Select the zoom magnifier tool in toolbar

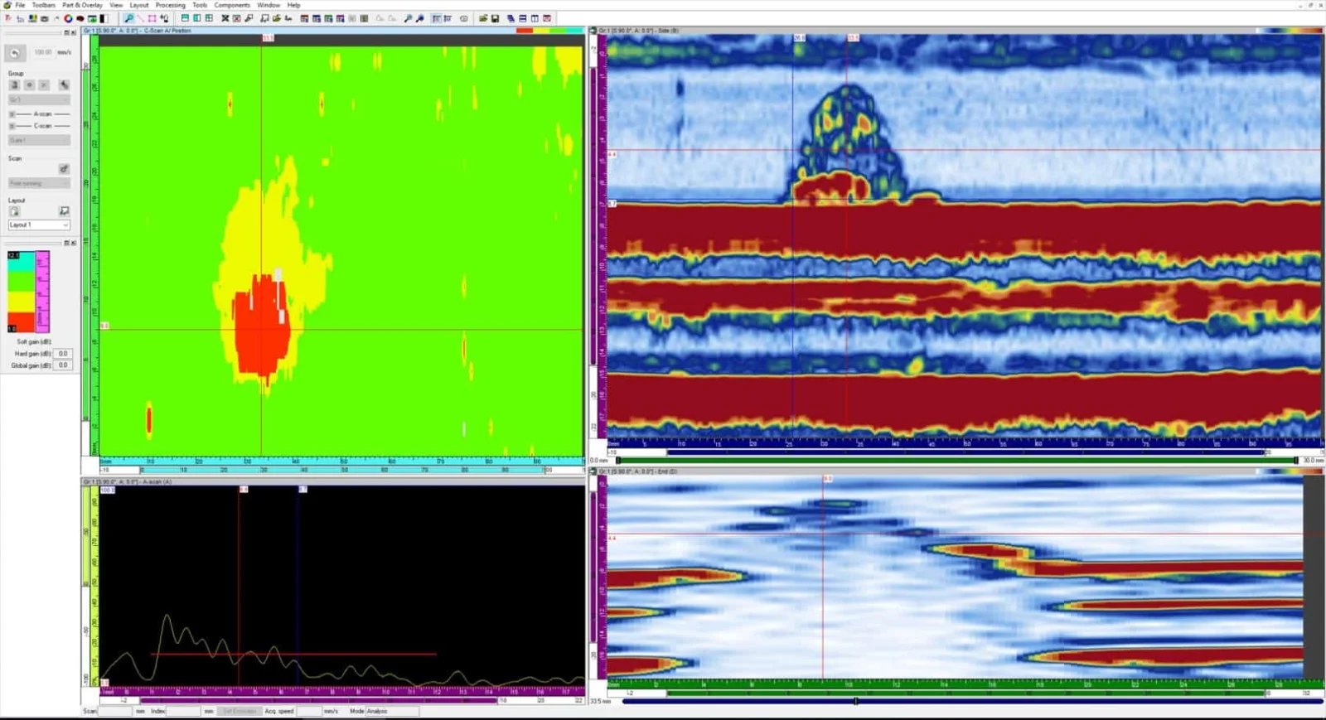(128, 18)
